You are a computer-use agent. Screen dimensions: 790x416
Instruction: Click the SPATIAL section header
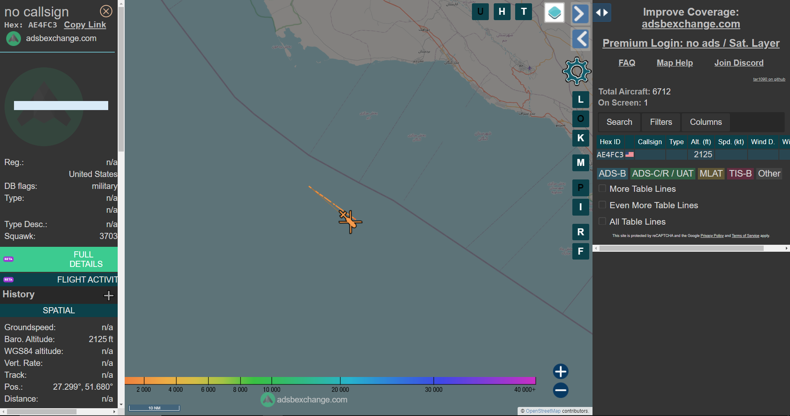point(59,310)
